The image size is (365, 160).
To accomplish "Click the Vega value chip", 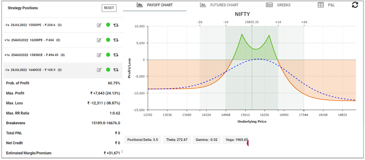I will (x=237, y=139).
